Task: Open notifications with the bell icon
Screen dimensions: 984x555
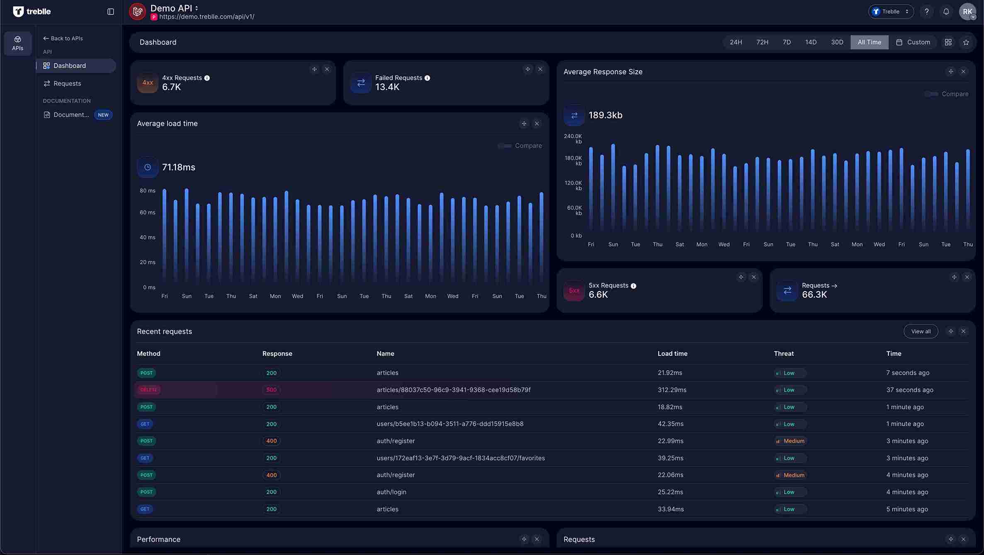Action: tap(946, 11)
